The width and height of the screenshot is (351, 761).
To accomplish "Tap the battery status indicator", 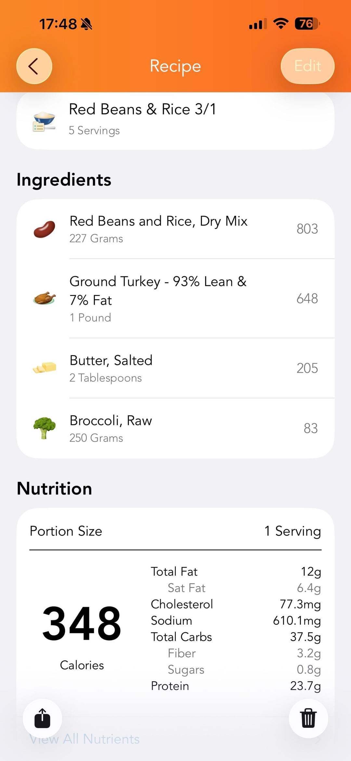I will tap(307, 24).
